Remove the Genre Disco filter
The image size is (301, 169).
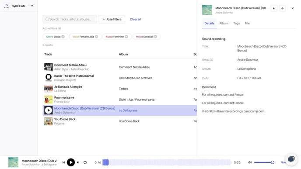(63, 37)
